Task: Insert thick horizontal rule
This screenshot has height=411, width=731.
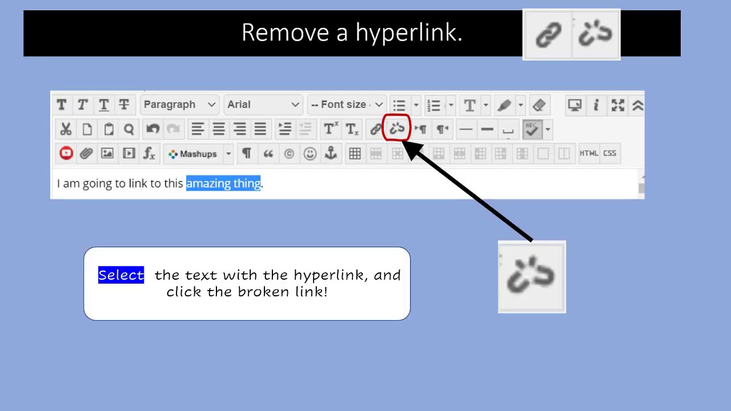Action: click(x=487, y=130)
